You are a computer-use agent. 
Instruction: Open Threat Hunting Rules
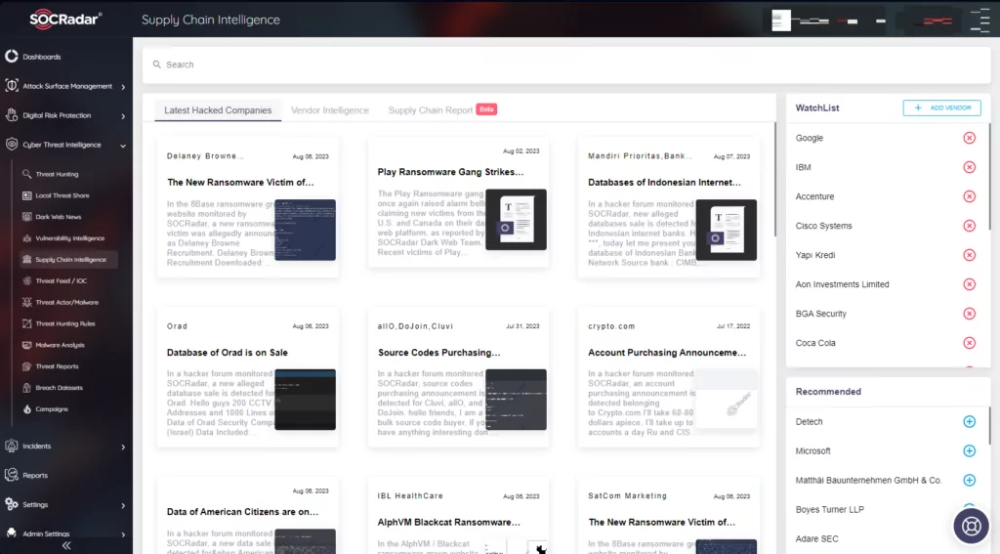[x=65, y=323]
